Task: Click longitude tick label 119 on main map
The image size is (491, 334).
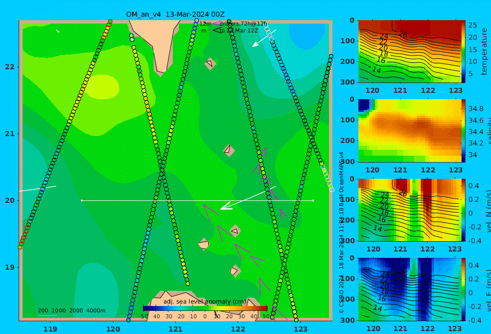Action: tap(50, 329)
